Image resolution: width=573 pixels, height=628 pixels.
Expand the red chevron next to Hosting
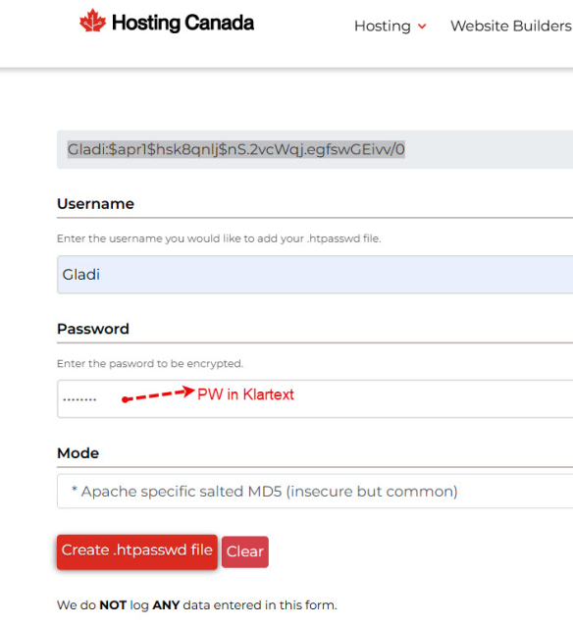[422, 26]
